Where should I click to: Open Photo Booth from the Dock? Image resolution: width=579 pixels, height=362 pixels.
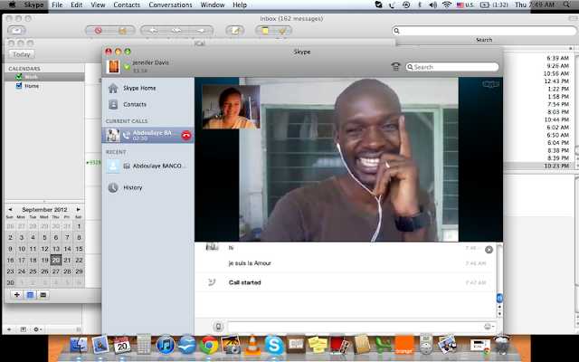point(339,346)
